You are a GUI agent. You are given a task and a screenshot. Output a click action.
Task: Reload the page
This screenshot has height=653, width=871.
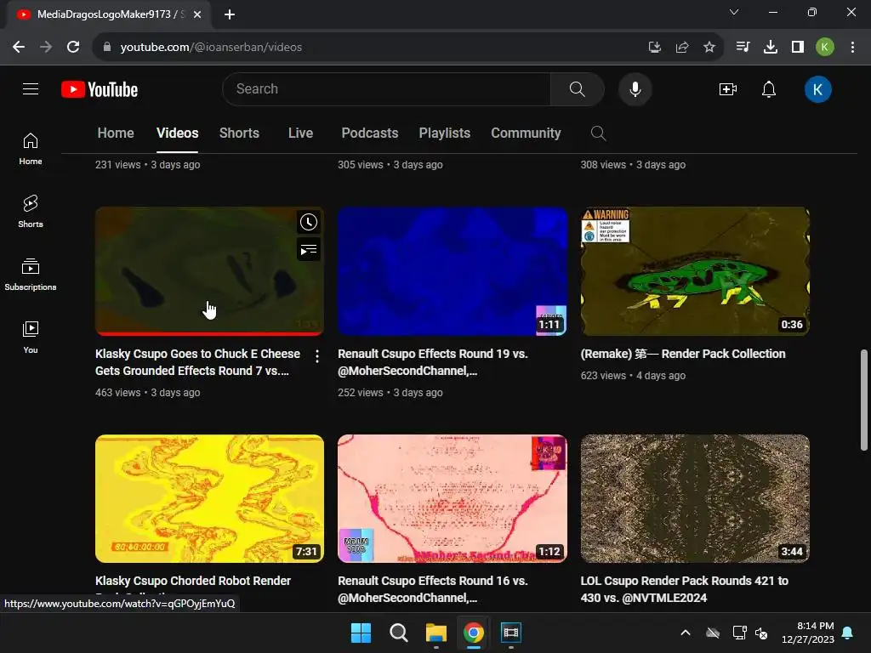coord(73,48)
